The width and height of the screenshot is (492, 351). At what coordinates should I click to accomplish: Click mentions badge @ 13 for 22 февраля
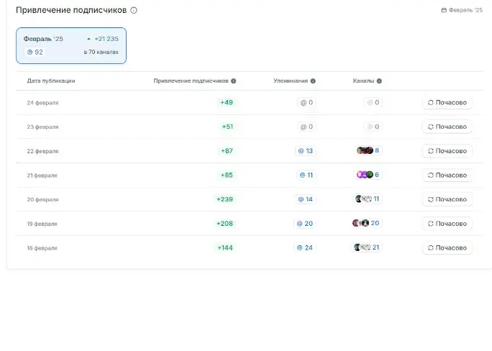pyautogui.click(x=305, y=151)
